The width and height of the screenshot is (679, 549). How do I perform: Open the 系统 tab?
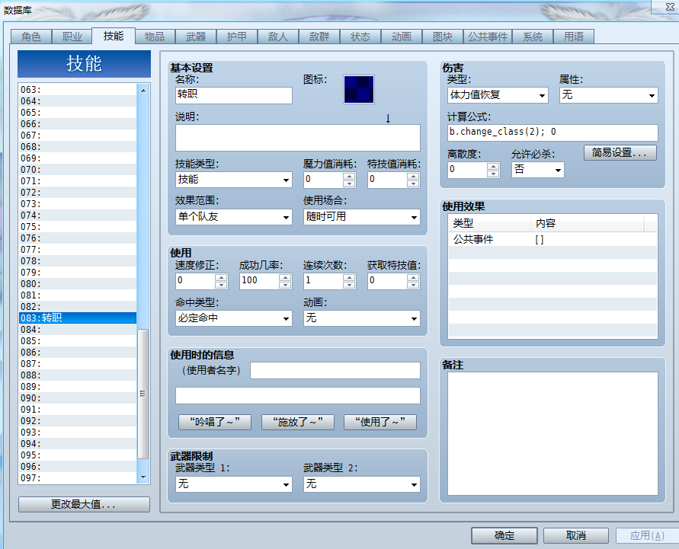533,37
